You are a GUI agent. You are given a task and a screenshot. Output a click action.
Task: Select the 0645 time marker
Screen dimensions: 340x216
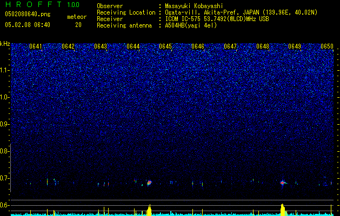coord(165,46)
